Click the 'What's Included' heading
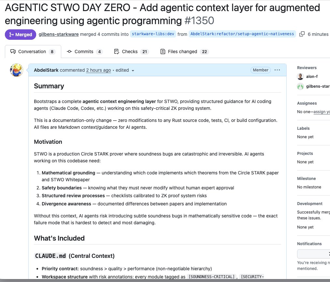This screenshot has height=282, width=330. (x=59, y=238)
